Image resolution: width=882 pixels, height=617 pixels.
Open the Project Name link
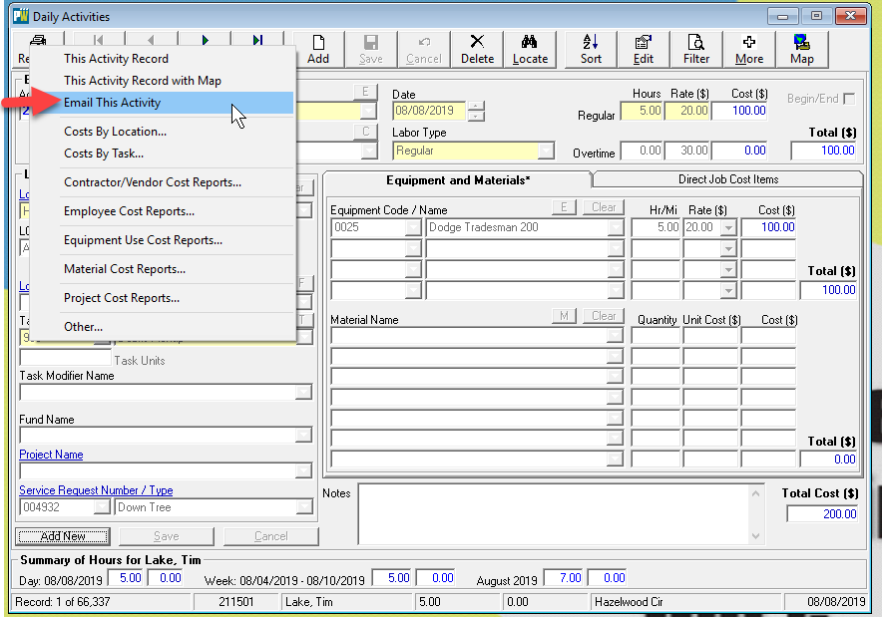(x=51, y=455)
